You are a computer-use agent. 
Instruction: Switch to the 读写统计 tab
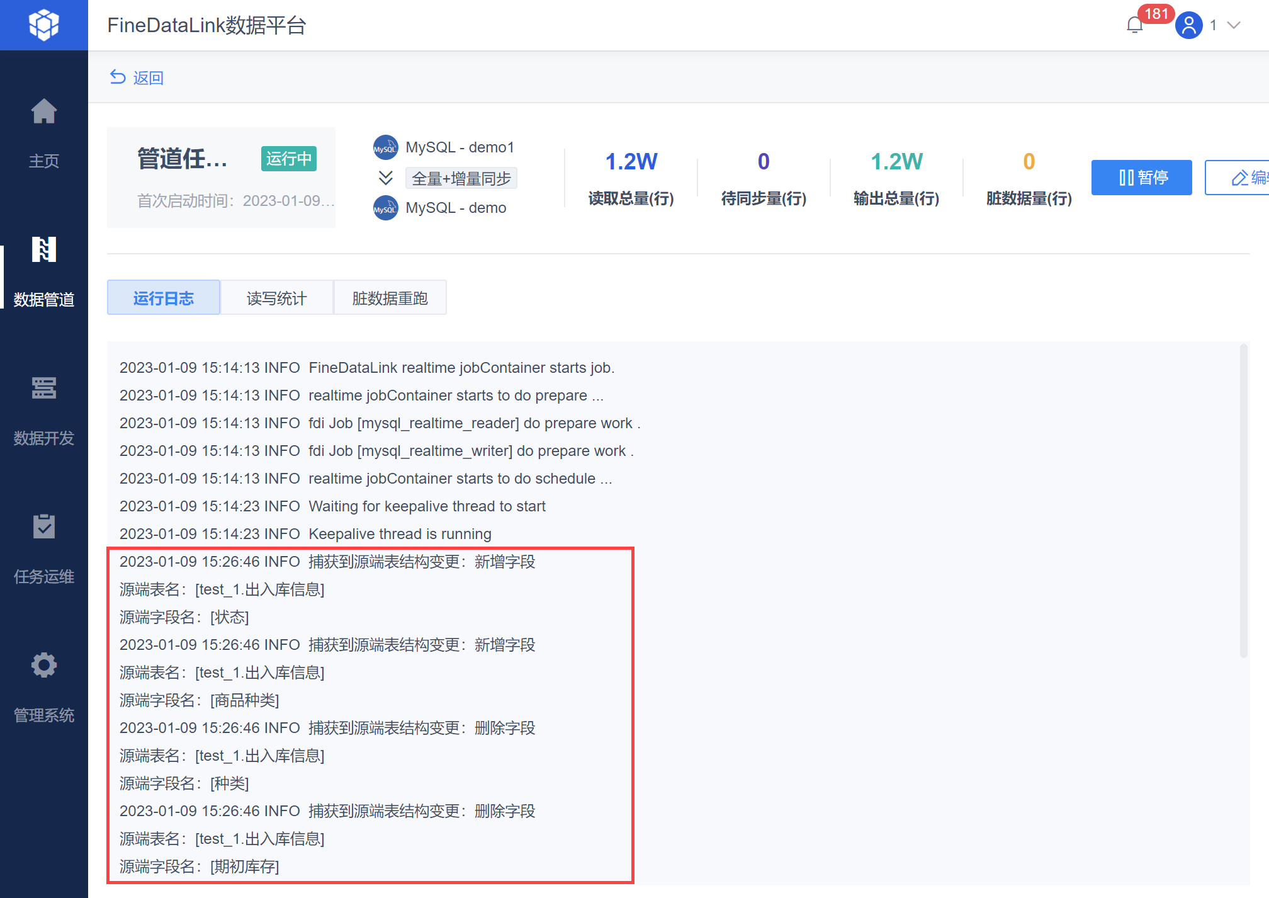tap(276, 298)
